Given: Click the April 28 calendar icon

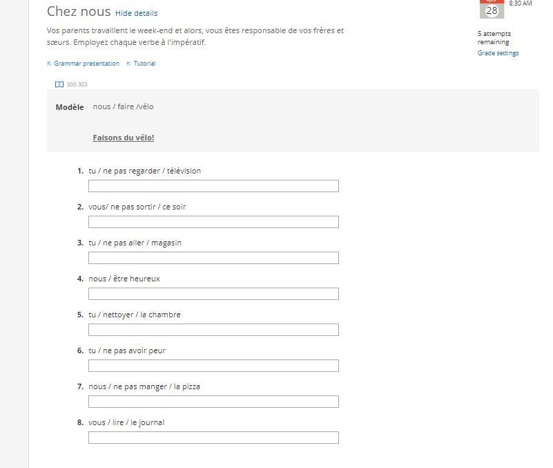Looking at the screenshot, I should point(492,9).
